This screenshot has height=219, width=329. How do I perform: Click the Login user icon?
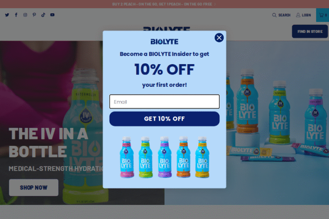298,15
